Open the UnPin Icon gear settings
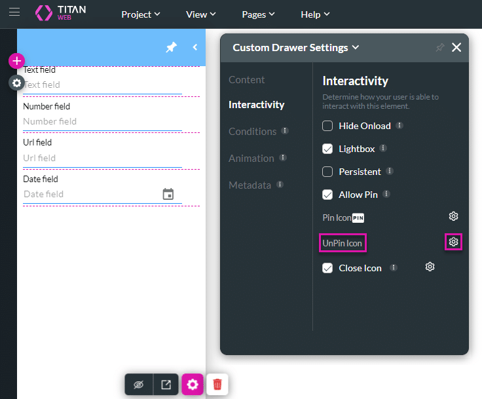Screen dimensions: 482x399 [x=453, y=242]
